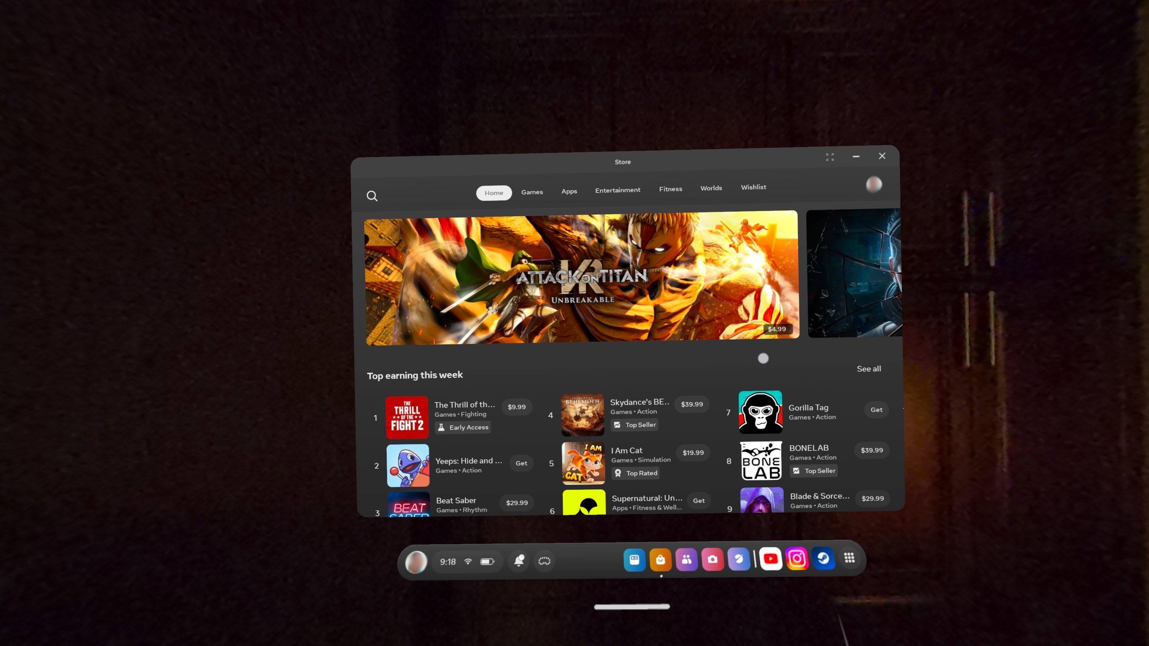Open the app library grid icon
This screenshot has height=646, width=1149.
(x=849, y=558)
